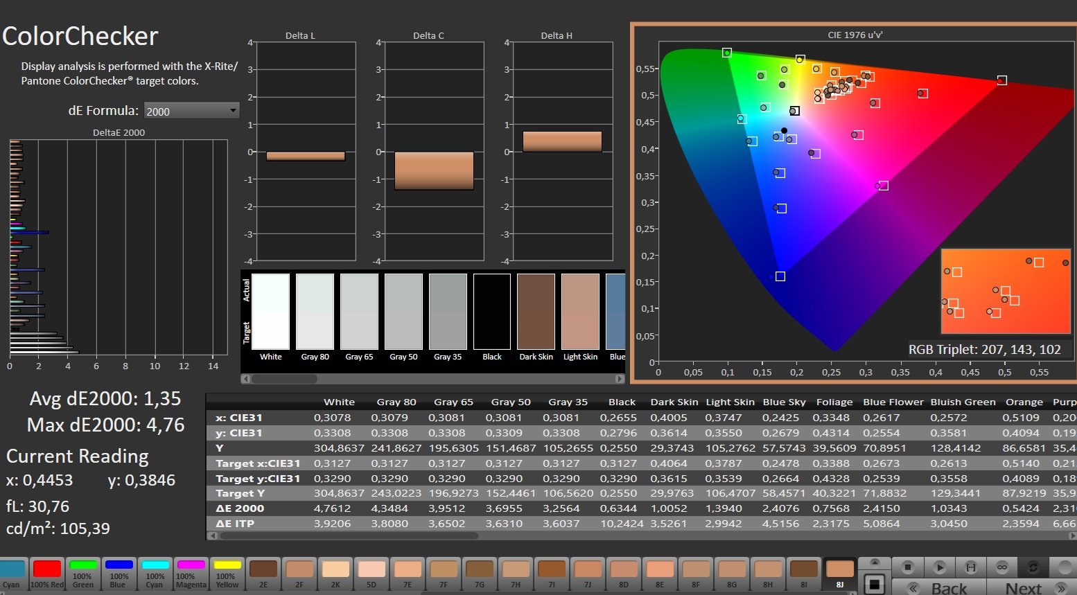
Task: Click the black square pattern window icon
Action: point(875,584)
